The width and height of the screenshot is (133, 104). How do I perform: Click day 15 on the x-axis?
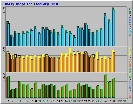tap(62, 101)
